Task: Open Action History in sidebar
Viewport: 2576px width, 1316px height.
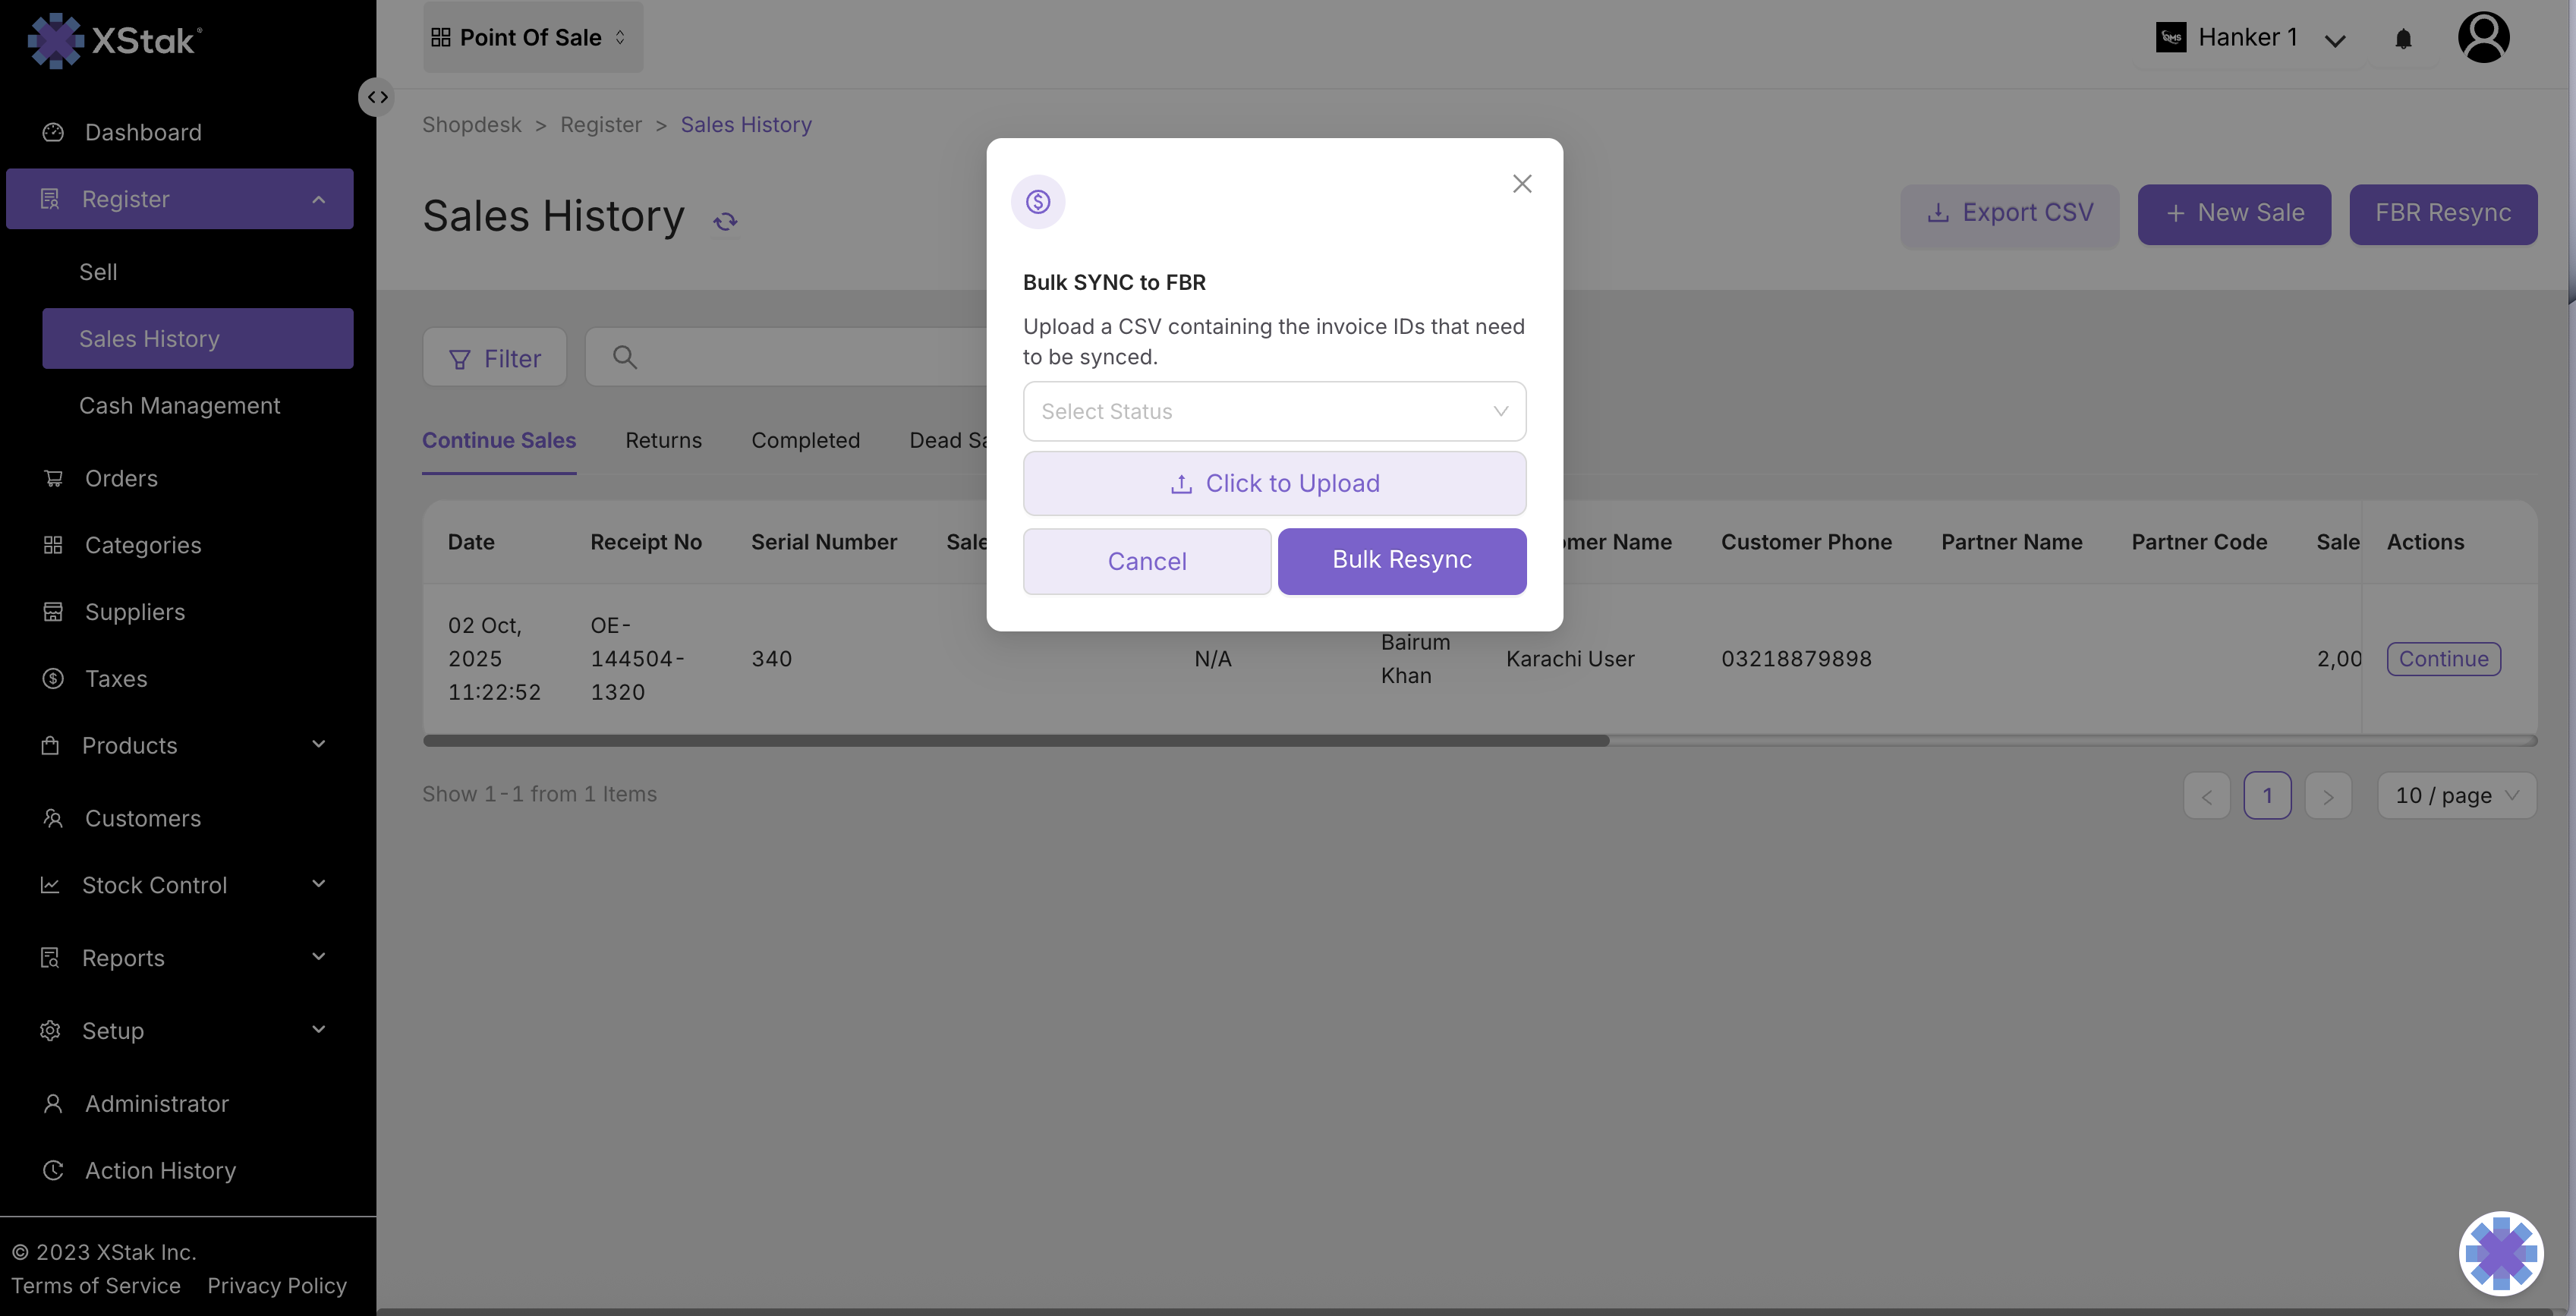Action: click(x=160, y=1171)
